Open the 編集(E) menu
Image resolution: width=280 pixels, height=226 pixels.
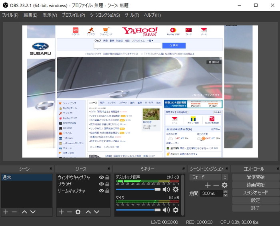click(30, 15)
